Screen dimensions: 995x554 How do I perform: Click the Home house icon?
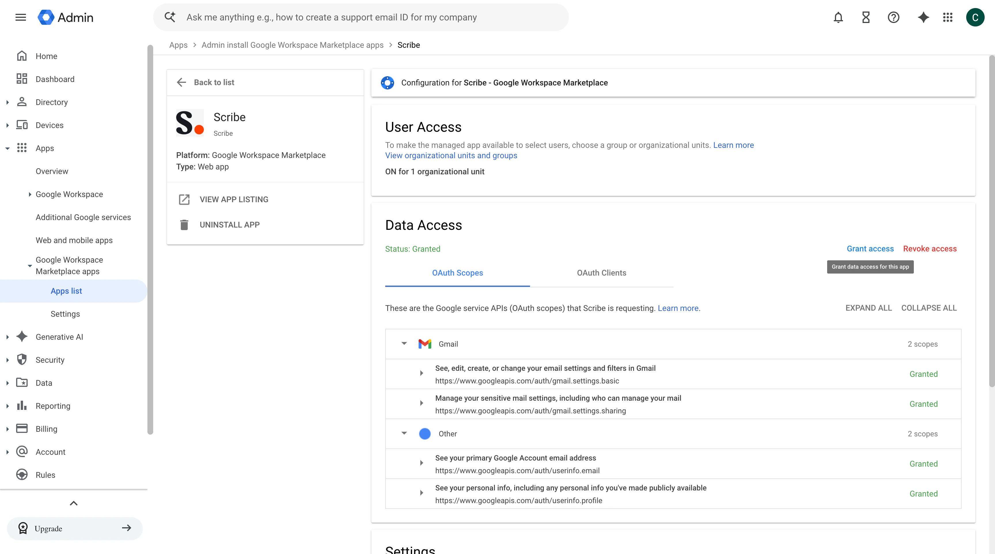pyautogui.click(x=22, y=56)
